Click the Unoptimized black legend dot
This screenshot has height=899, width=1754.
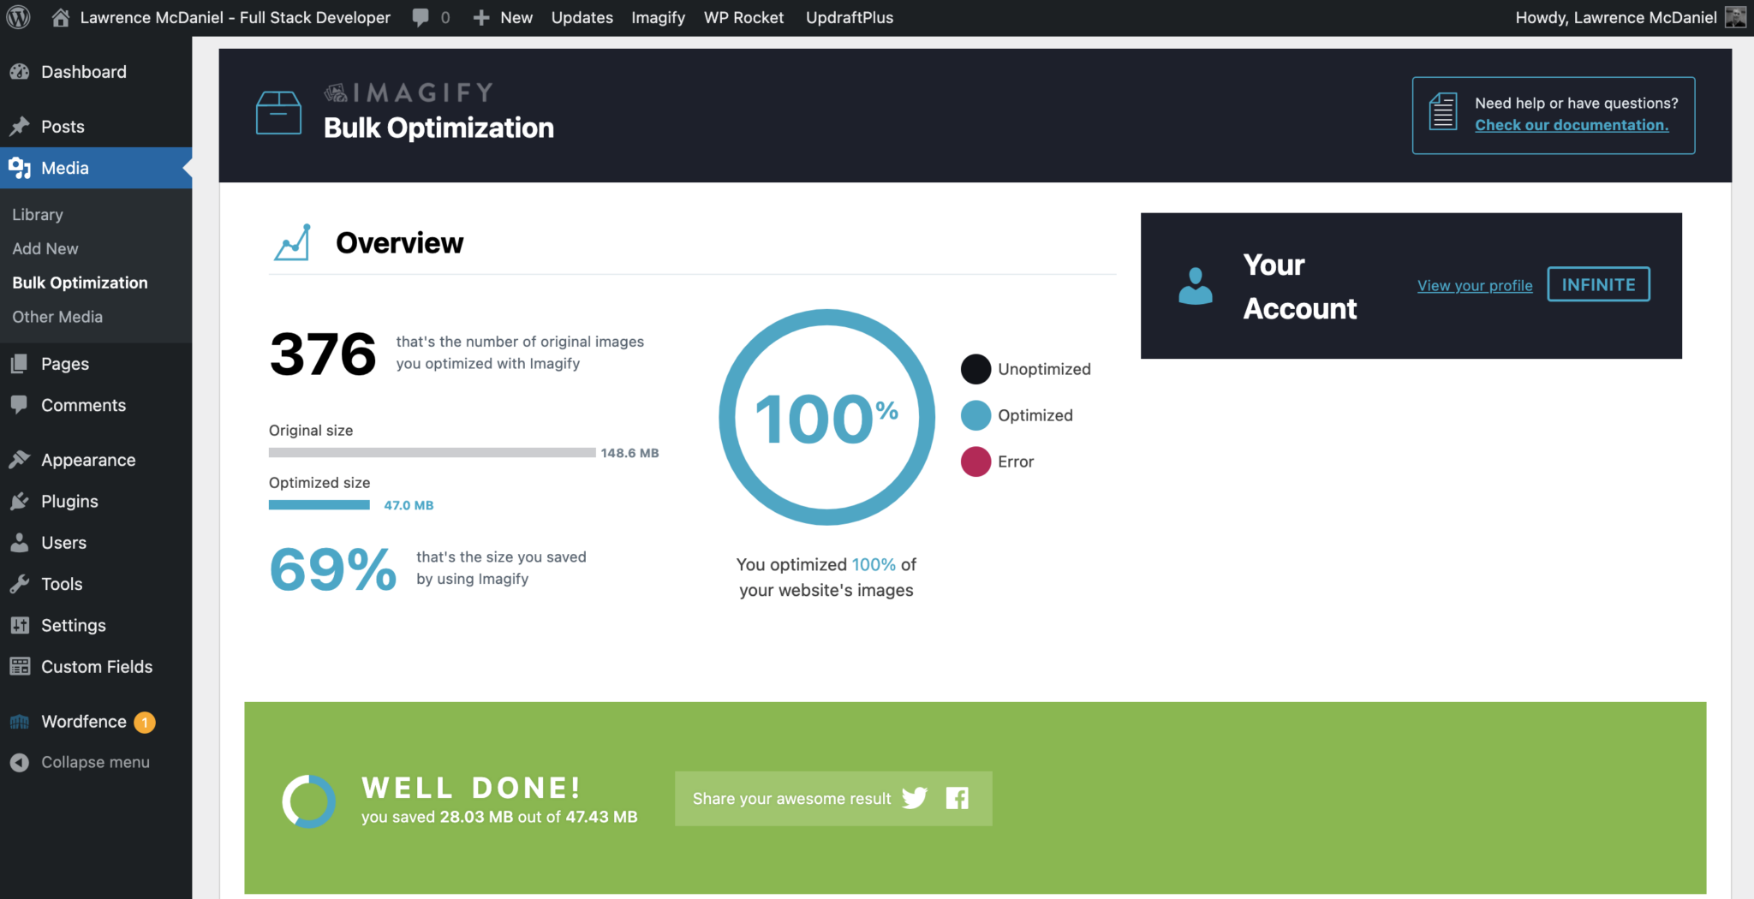tap(975, 369)
